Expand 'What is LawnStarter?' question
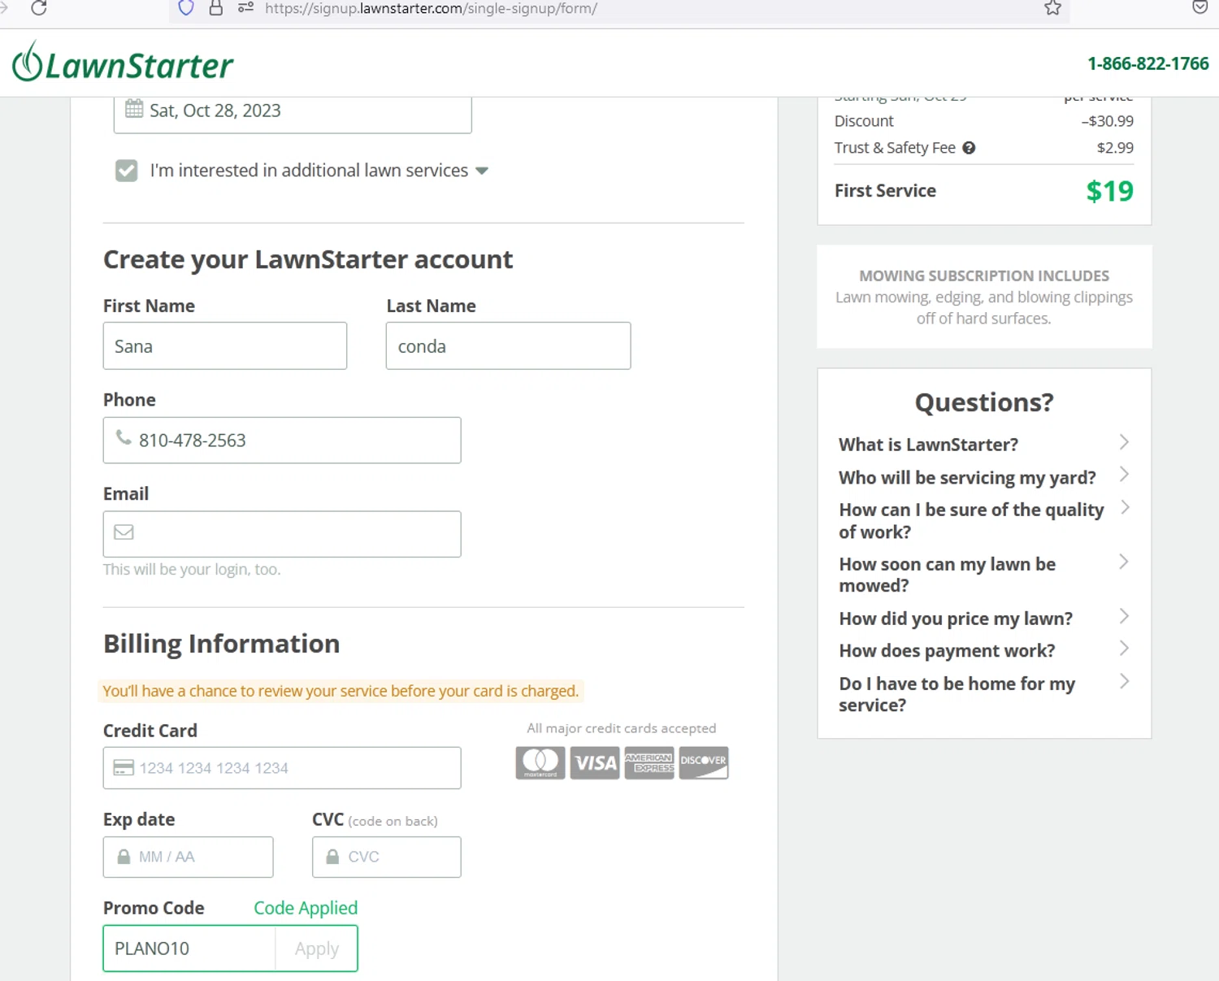Screen dimensions: 1219x981 (x=985, y=444)
